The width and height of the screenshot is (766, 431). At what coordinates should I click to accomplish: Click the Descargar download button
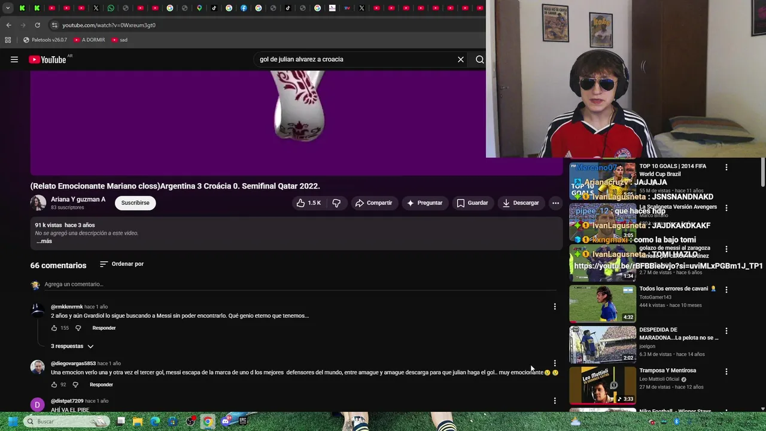coord(521,203)
